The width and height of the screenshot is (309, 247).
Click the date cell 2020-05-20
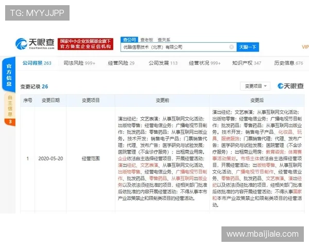(50, 158)
